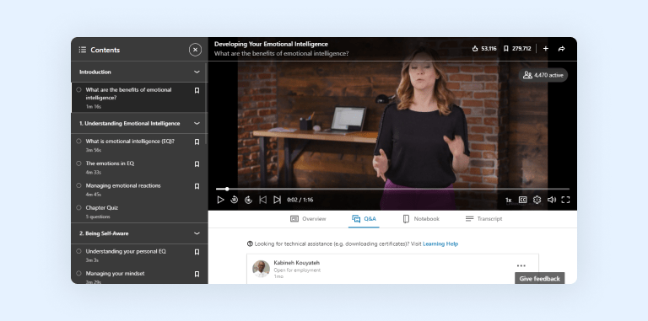Switch to Overview tab
Viewport: 648px width, 321px height.
[x=308, y=219]
